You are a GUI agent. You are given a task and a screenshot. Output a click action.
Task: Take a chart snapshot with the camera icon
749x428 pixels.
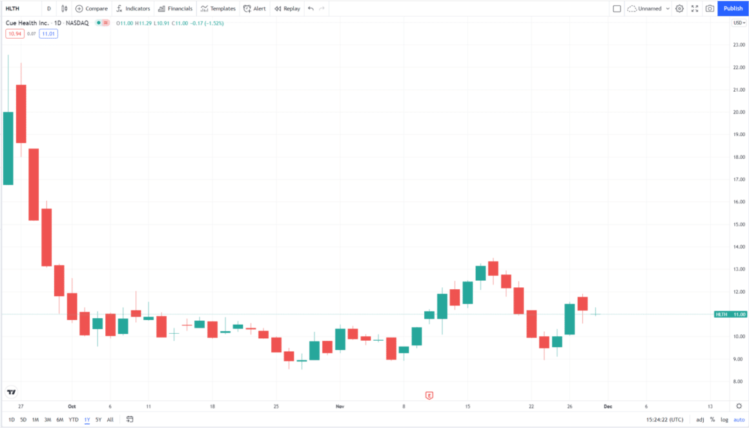pyautogui.click(x=711, y=8)
